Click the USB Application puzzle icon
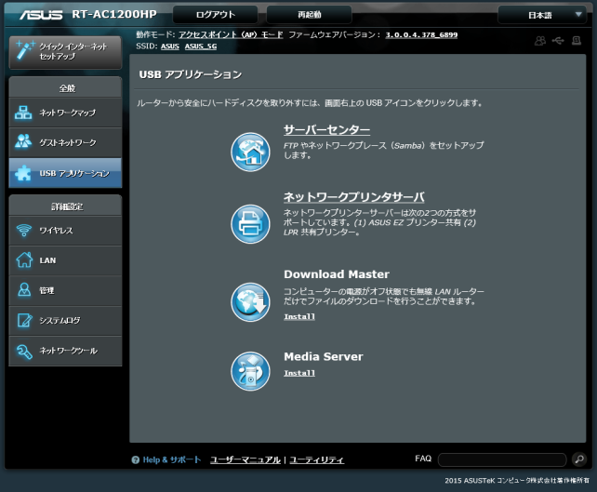Screen dimensions: 597x492 [x=23, y=173]
